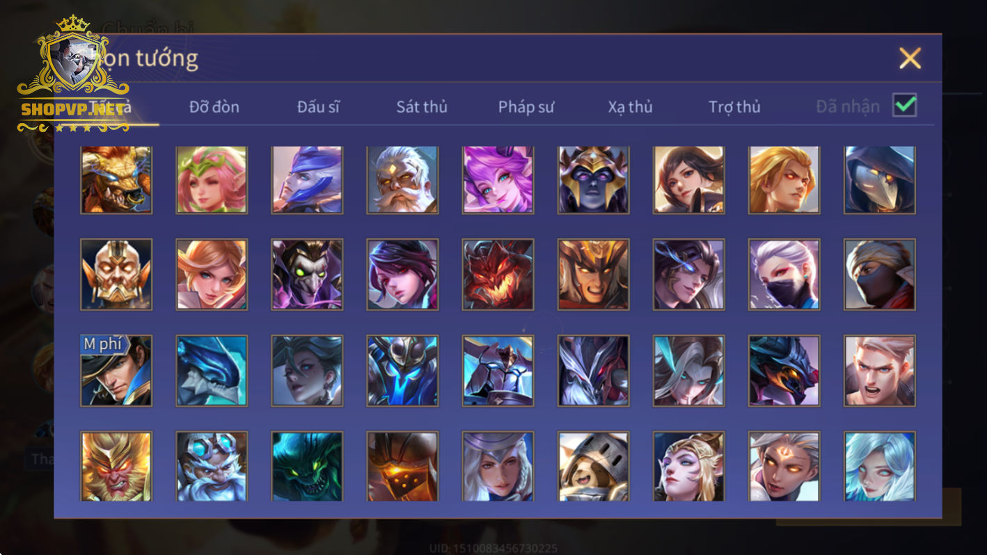Select the white-haired masked ninja hero
Image resolution: width=987 pixels, height=555 pixels.
pos(784,275)
